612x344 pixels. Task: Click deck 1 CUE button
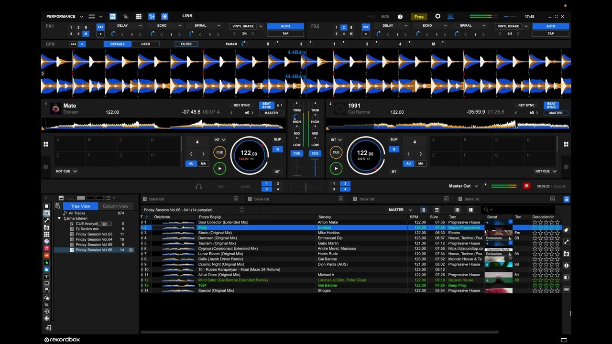(x=219, y=152)
